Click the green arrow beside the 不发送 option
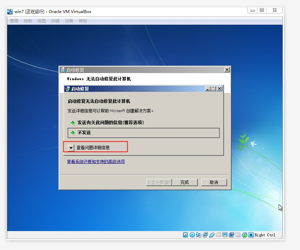The image size is (300, 250). [x=73, y=132]
